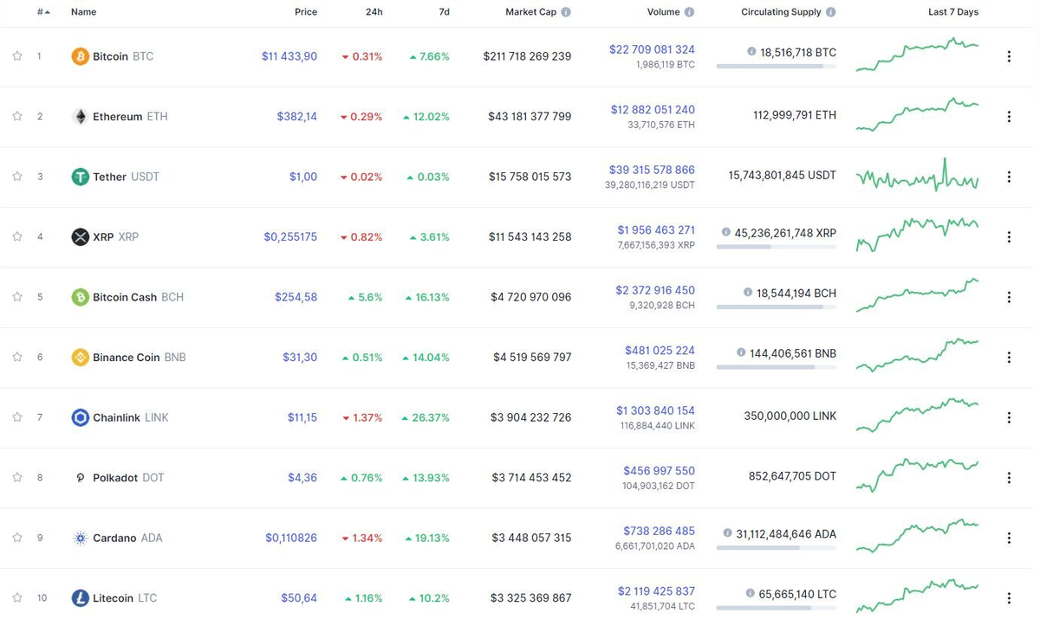Sort by Market Cap header
The image size is (1040, 626).
(531, 12)
